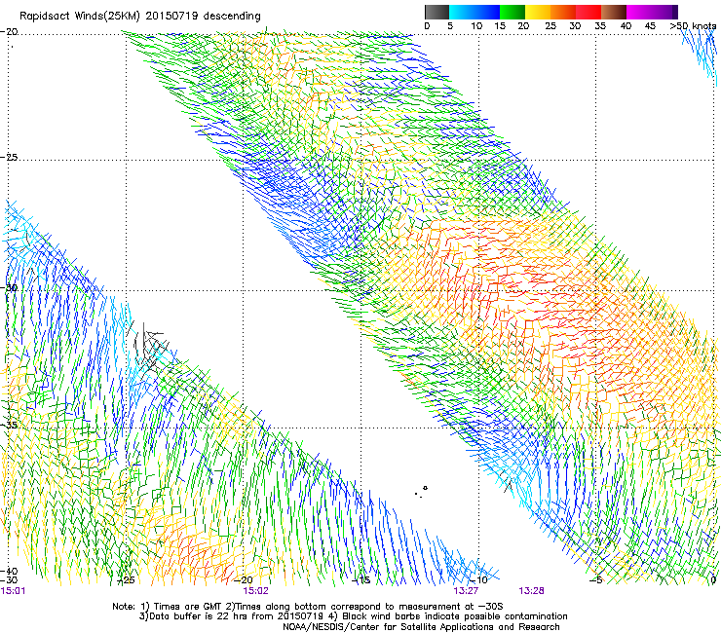Click the gray 0-5 knots legend swatch

(x=436, y=12)
